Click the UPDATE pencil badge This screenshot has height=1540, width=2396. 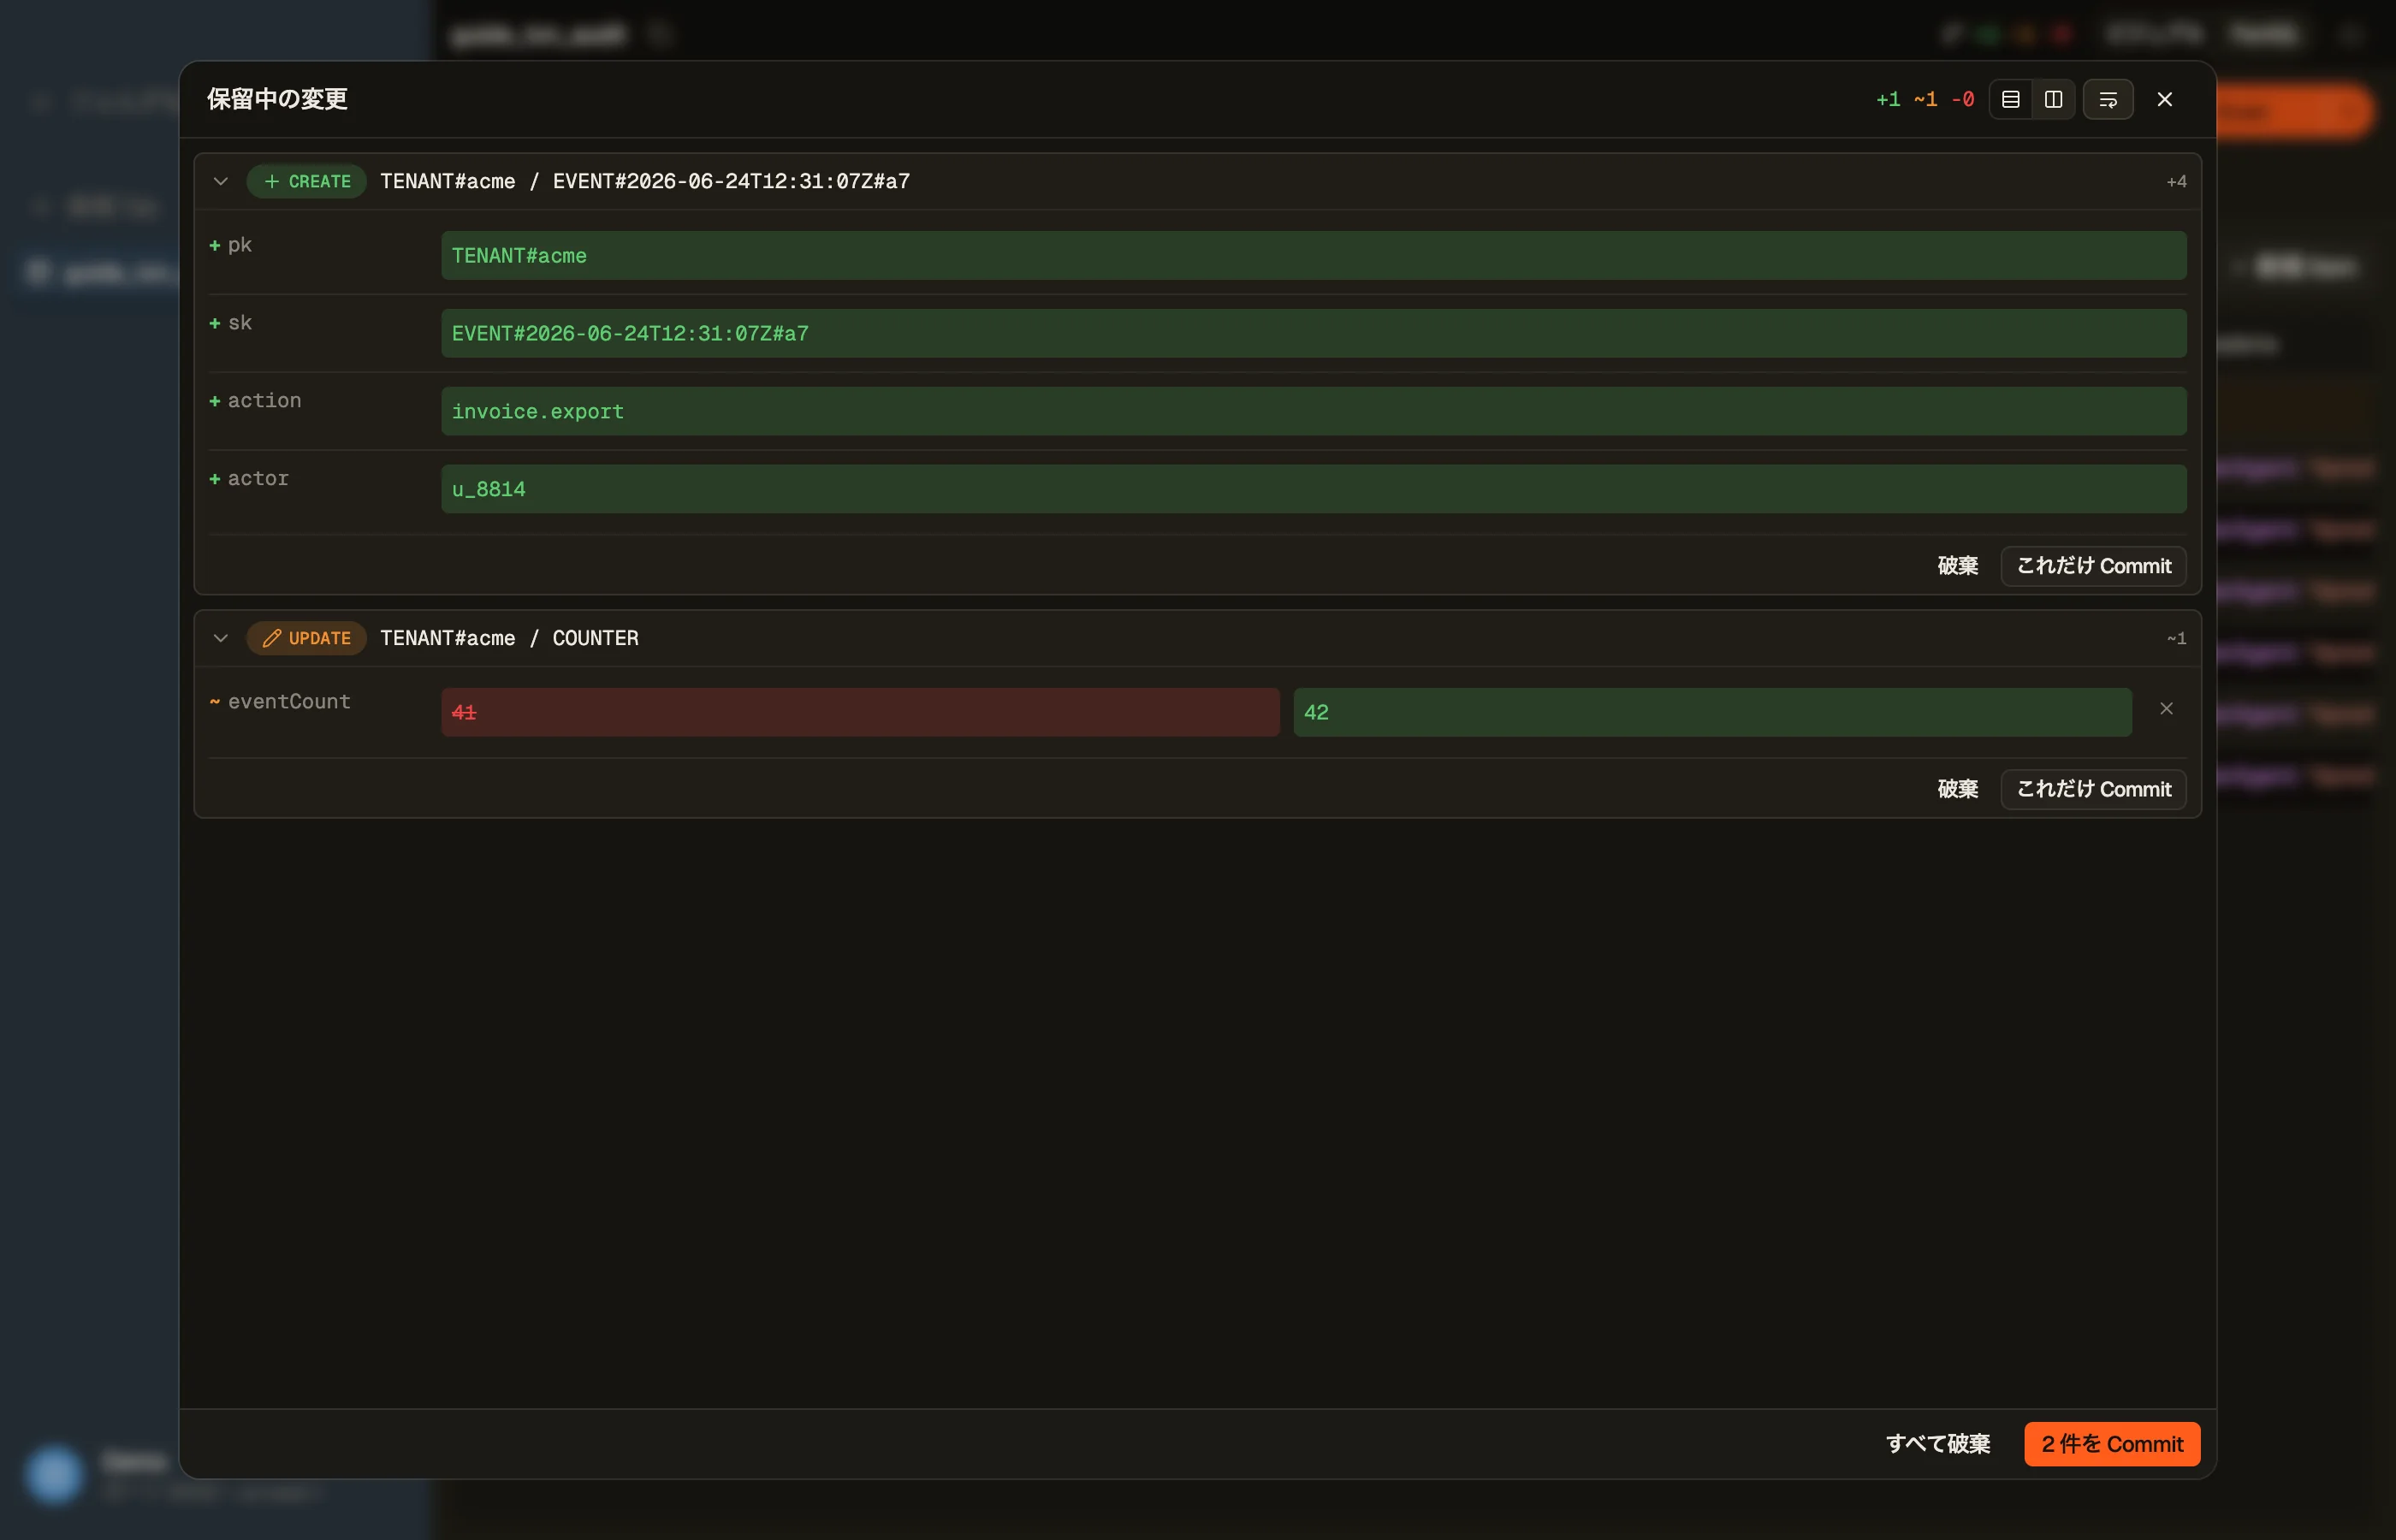click(x=307, y=638)
